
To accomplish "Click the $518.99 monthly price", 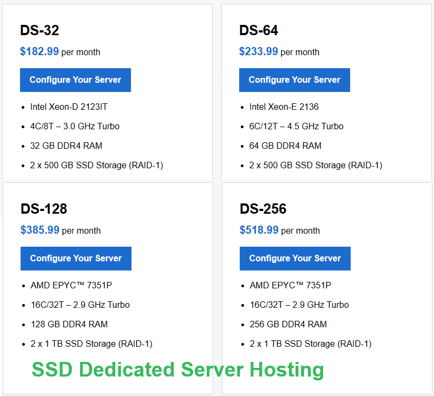I will (x=259, y=229).
